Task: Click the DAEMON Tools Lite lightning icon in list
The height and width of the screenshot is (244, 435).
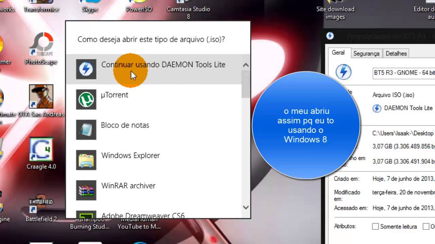Action: pos(86,69)
